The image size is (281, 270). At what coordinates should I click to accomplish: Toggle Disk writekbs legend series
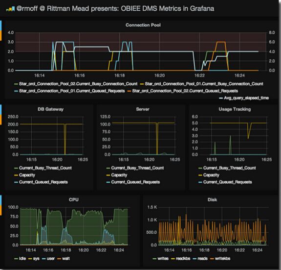pyautogui.click(x=220, y=259)
